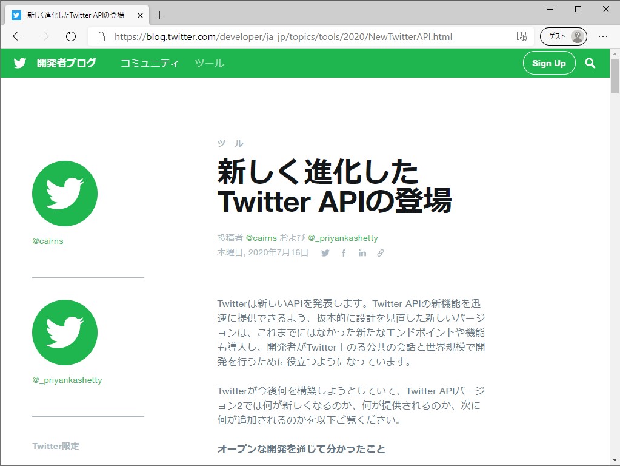The width and height of the screenshot is (620, 466).
Task: Click the Twitter bird logo in the header
Action: pos(19,62)
